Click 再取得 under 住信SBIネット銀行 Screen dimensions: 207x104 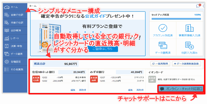[x=83, y=90]
